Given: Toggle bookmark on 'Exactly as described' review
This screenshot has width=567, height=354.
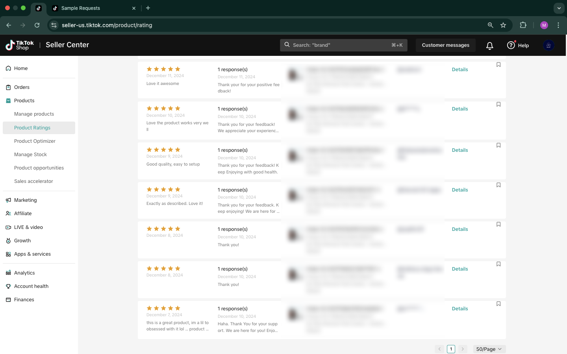Looking at the screenshot, I should coord(498,185).
